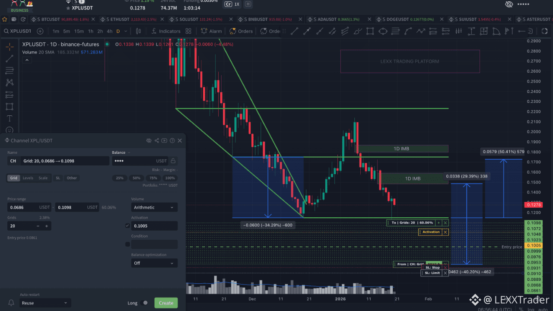Open the Orders button with the hourglass icon
The image size is (553, 311).
[x=242, y=31]
